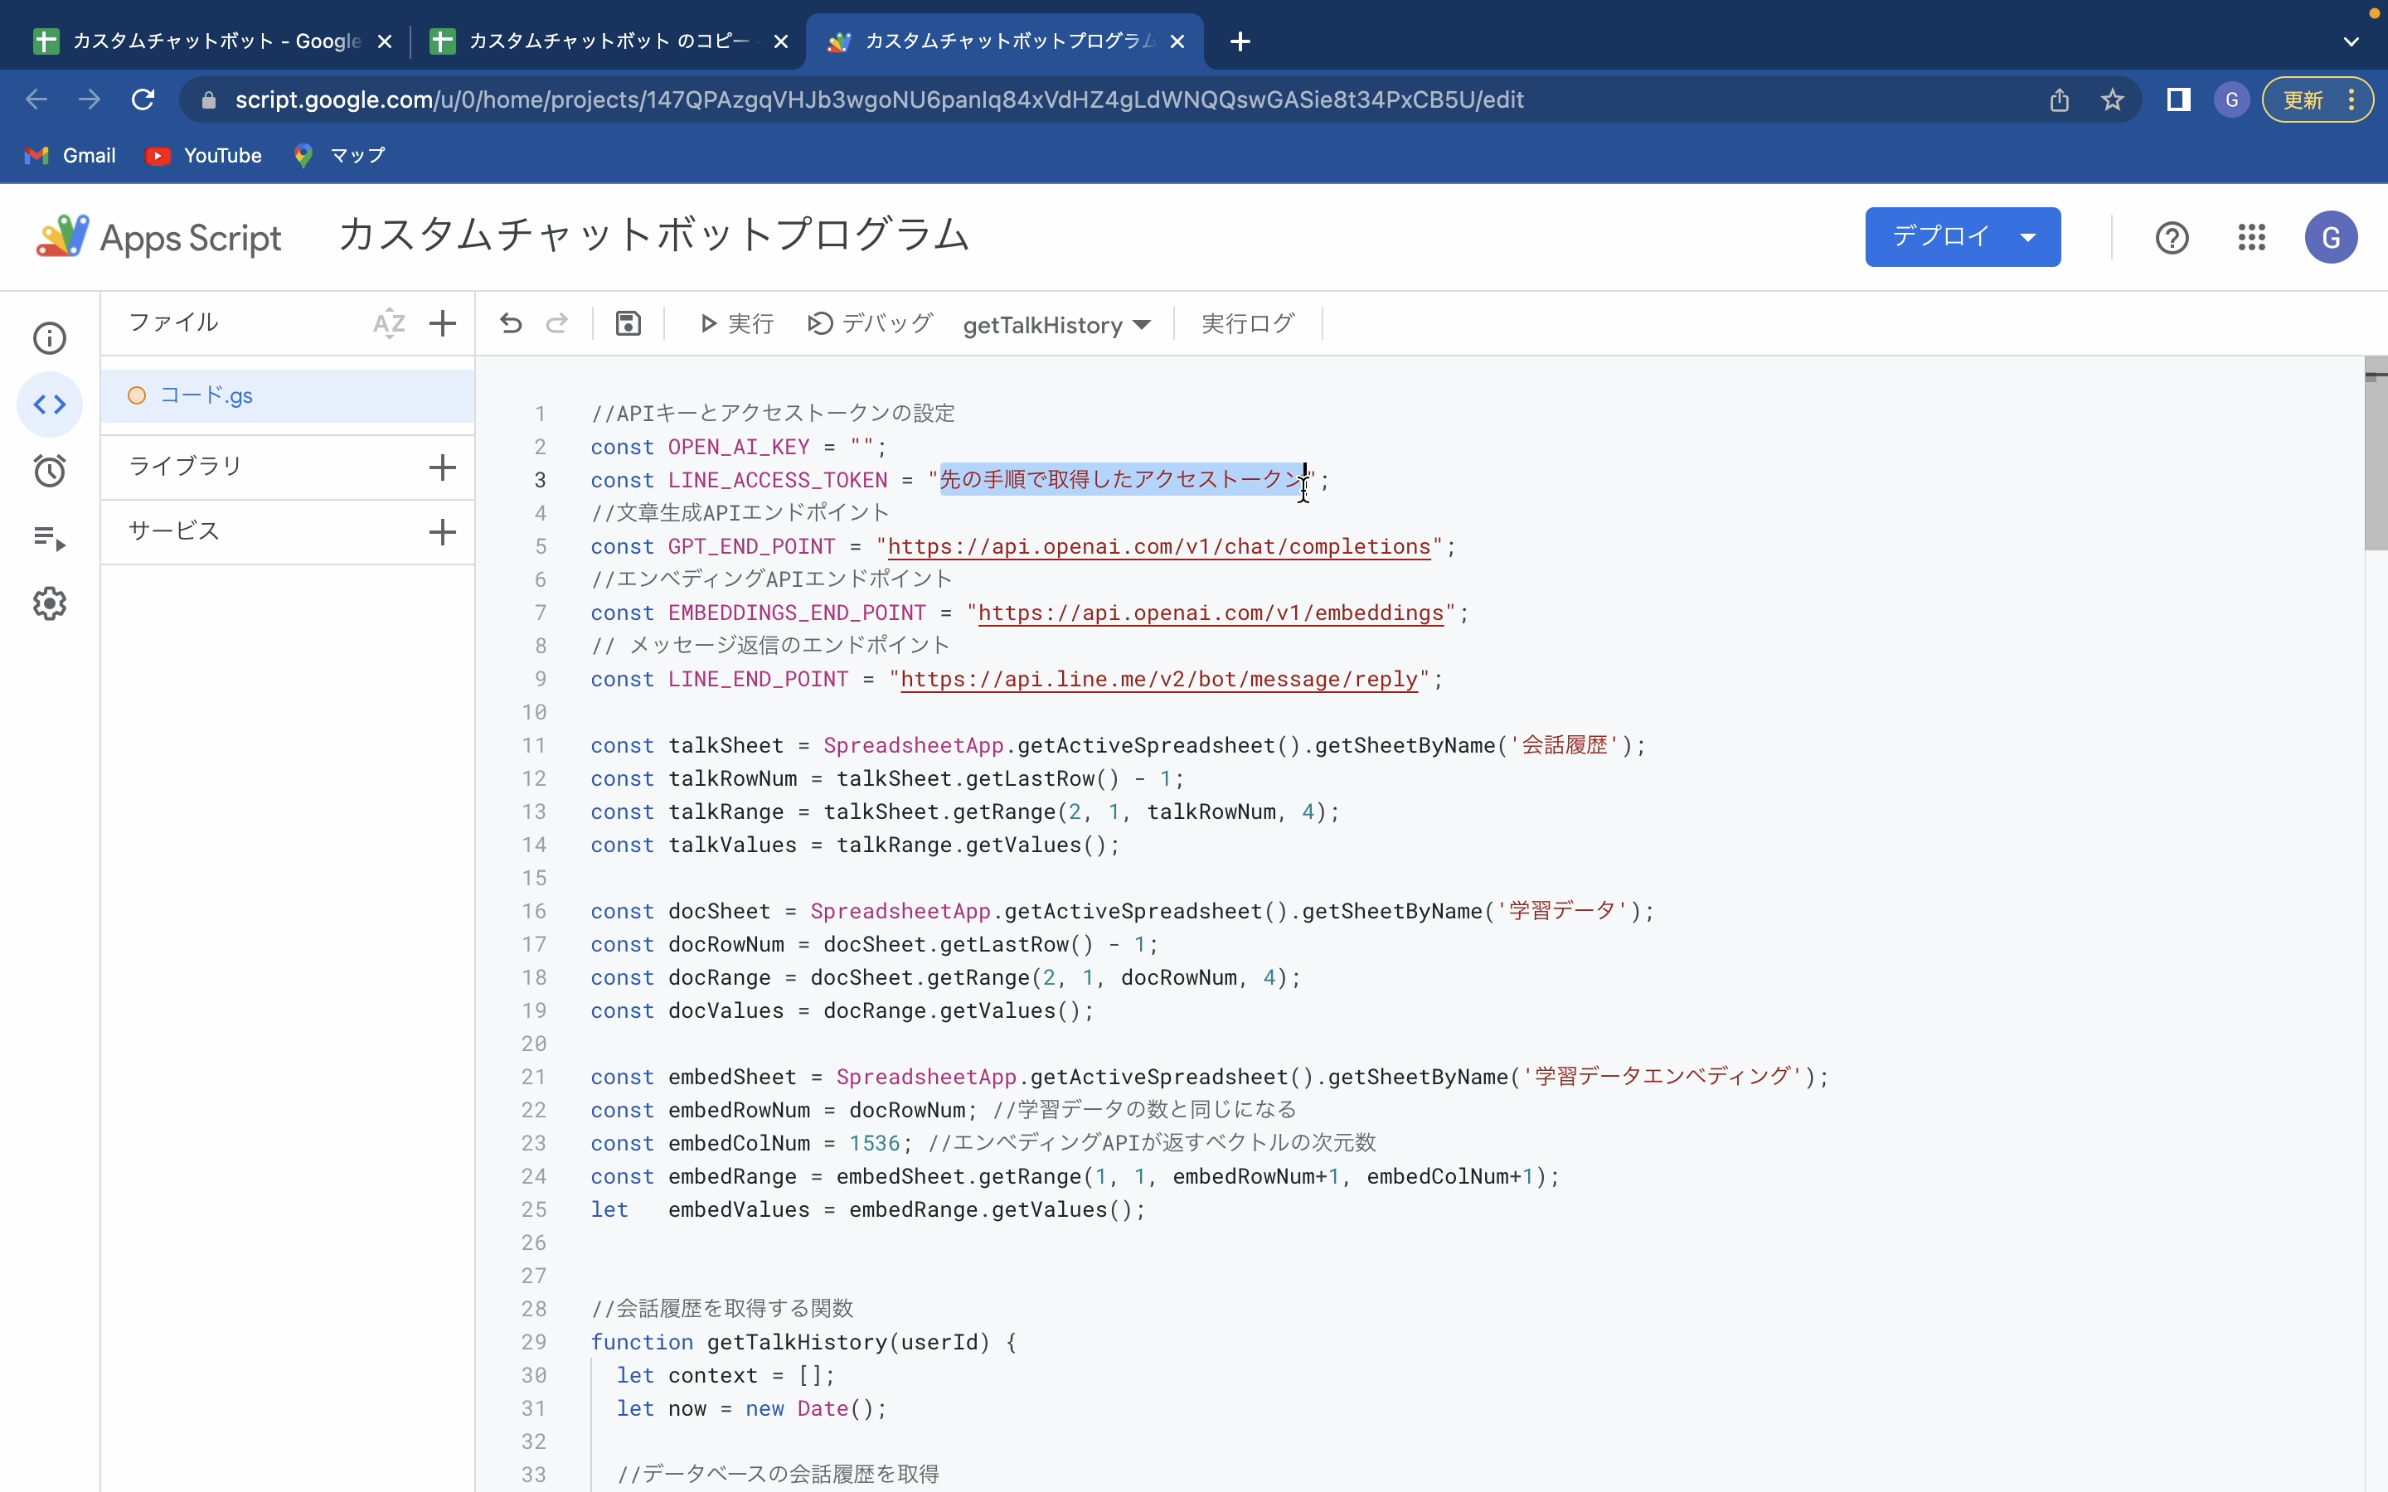Screen dimensions: 2388x1492
Task: Open Gmail from the bookmarks bar
Action: click(x=69, y=155)
